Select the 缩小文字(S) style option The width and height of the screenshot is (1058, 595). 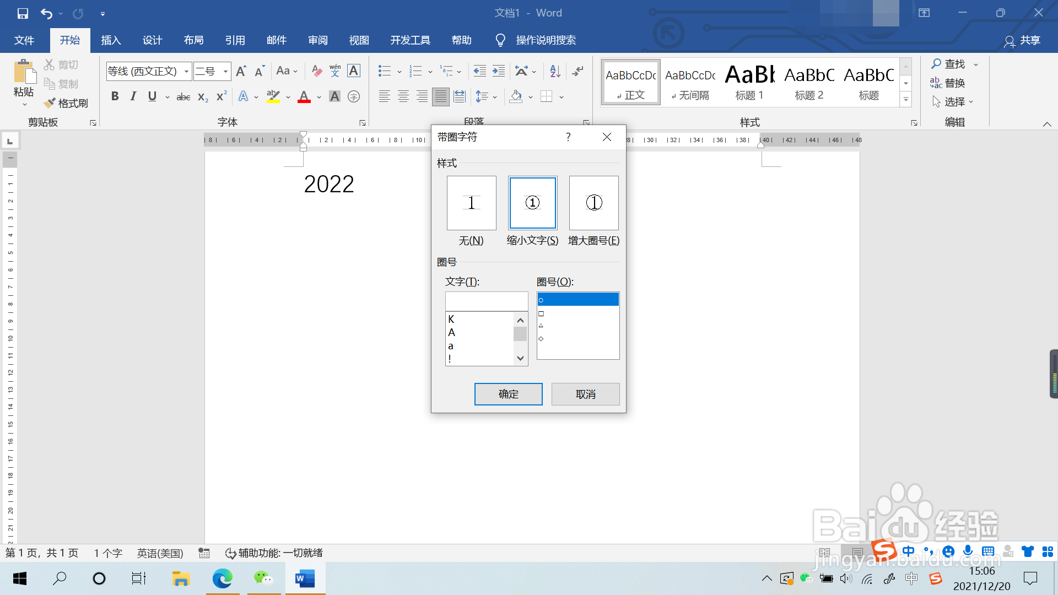click(532, 203)
